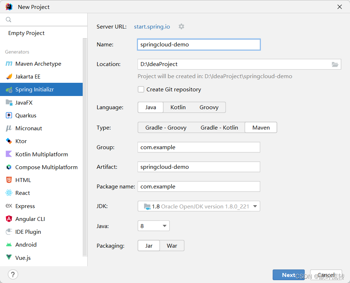Select Compose Multiplatform generator

click(41, 167)
